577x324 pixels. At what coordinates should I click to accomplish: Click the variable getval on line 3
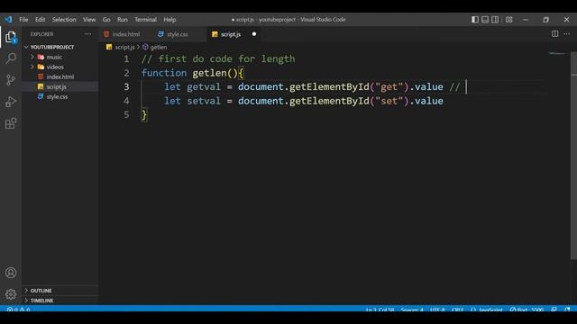(x=204, y=86)
